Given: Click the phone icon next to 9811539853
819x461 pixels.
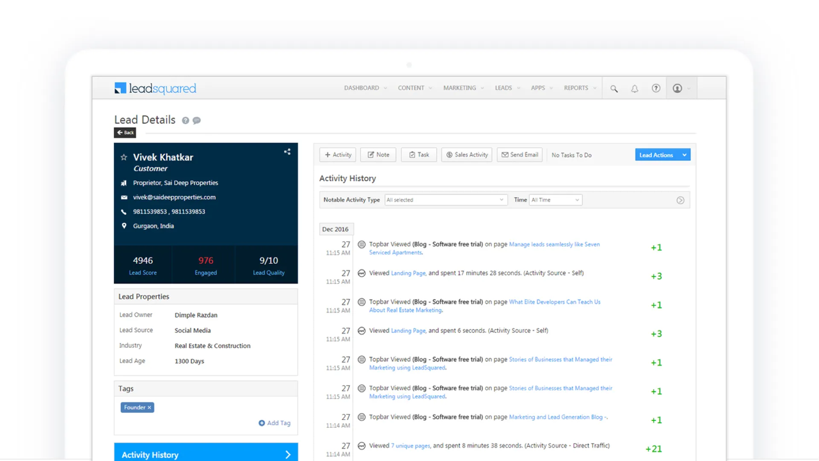Looking at the screenshot, I should (124, 212).
